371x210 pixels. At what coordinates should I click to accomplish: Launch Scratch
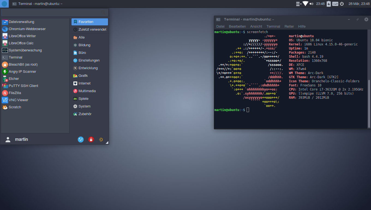click(35, 107)
